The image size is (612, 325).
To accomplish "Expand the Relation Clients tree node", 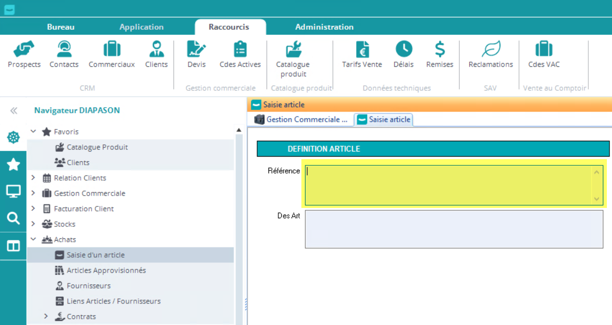I will [33, 178].
